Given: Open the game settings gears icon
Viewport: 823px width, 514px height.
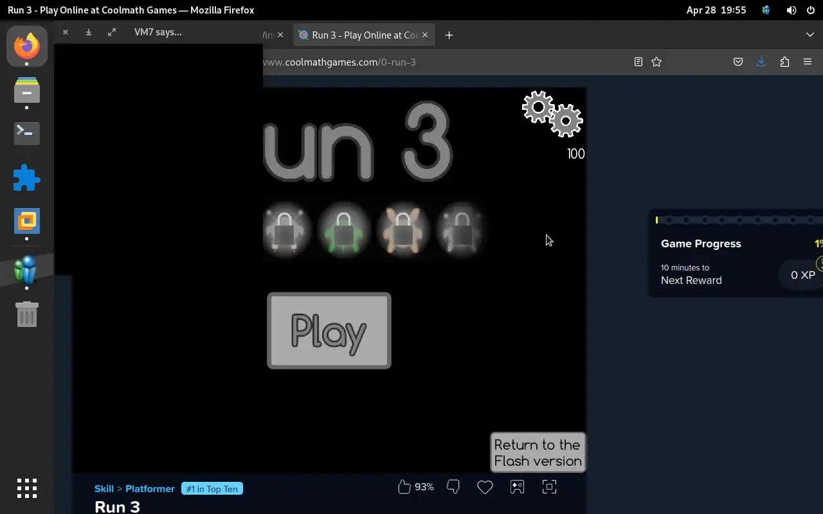Looking at the screenshot, I should click(552, 114).
